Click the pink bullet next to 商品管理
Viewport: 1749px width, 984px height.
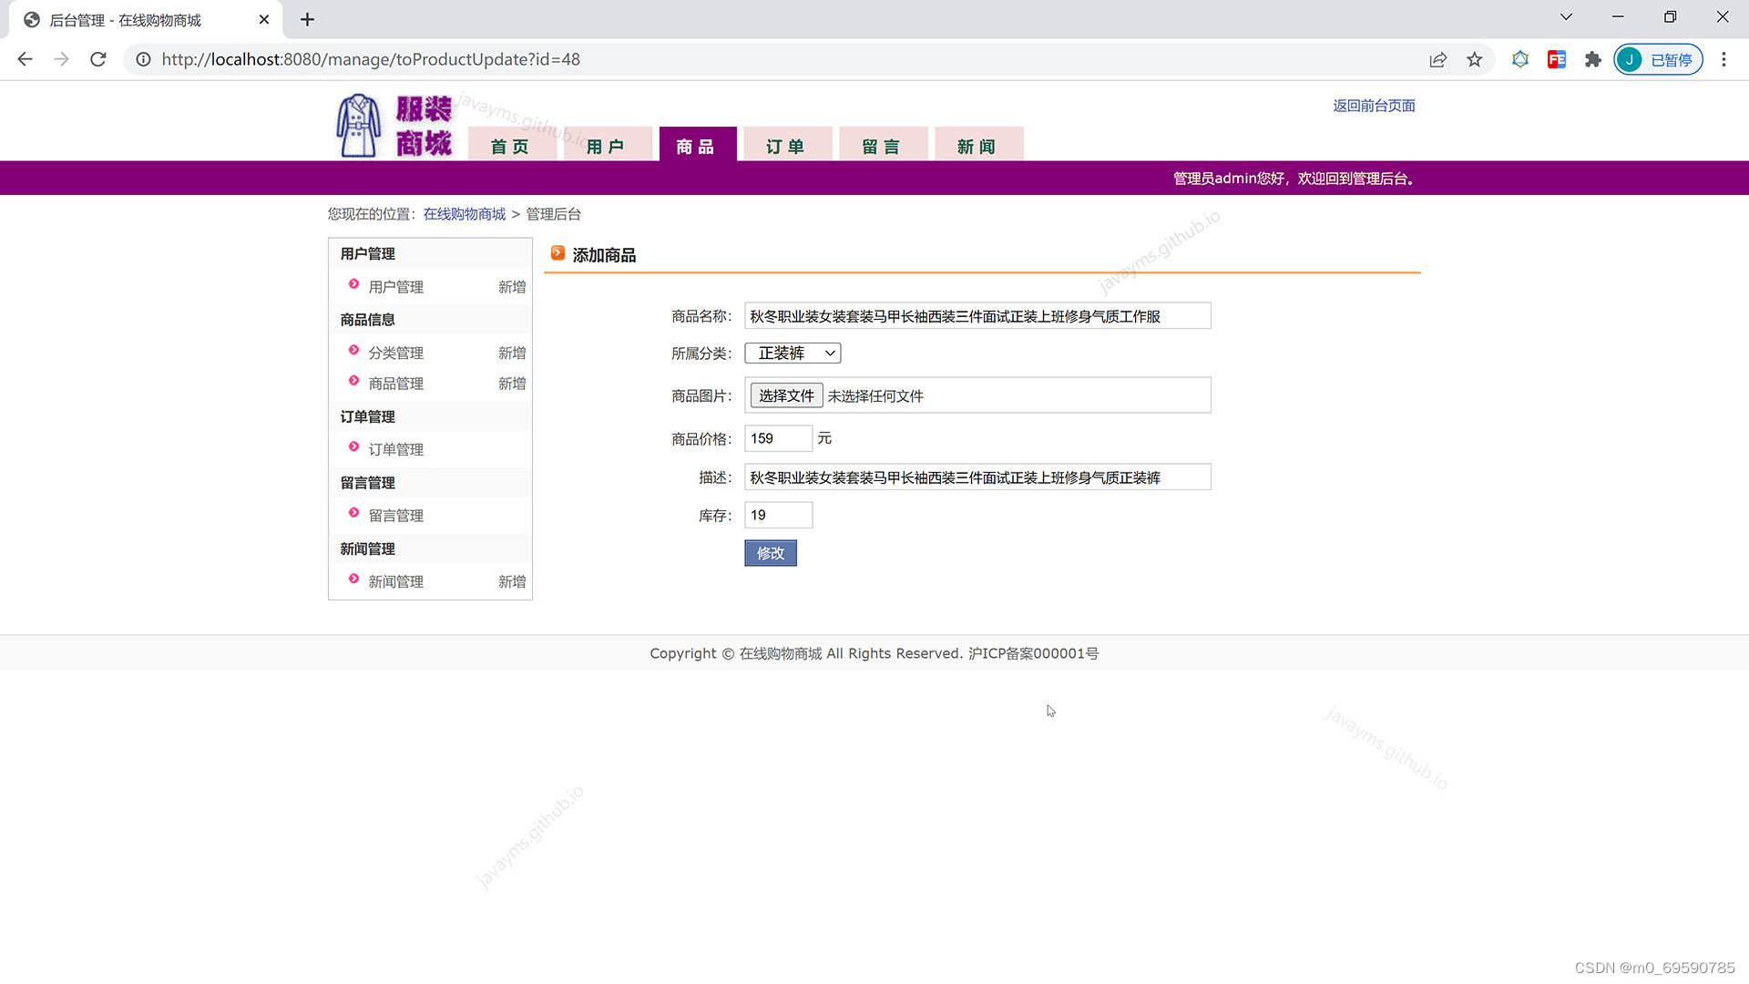point(354,381)
